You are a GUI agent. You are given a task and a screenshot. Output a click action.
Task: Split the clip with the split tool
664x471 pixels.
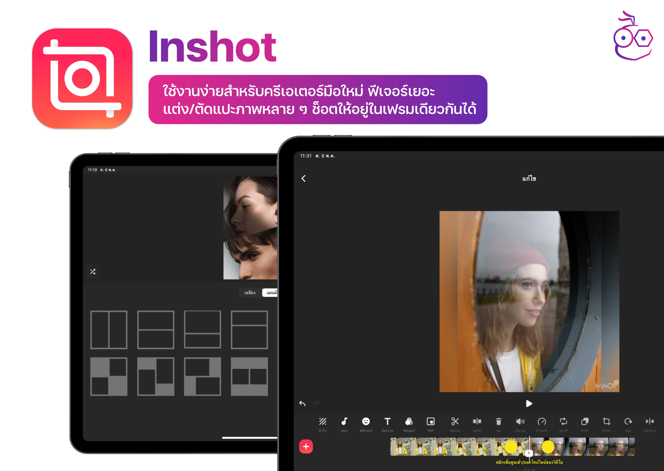click(x=477, y=422)
